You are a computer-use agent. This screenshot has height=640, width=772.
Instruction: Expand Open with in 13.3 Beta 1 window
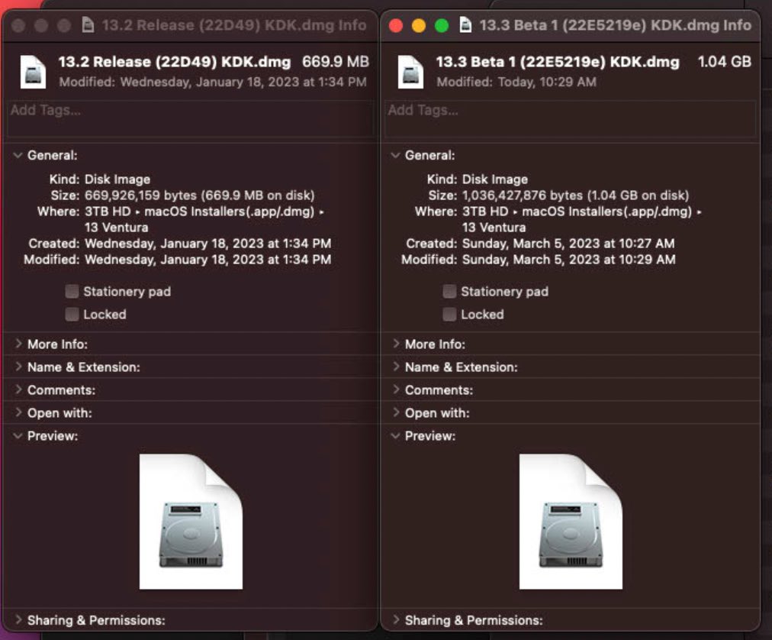(x=396, y=412)
